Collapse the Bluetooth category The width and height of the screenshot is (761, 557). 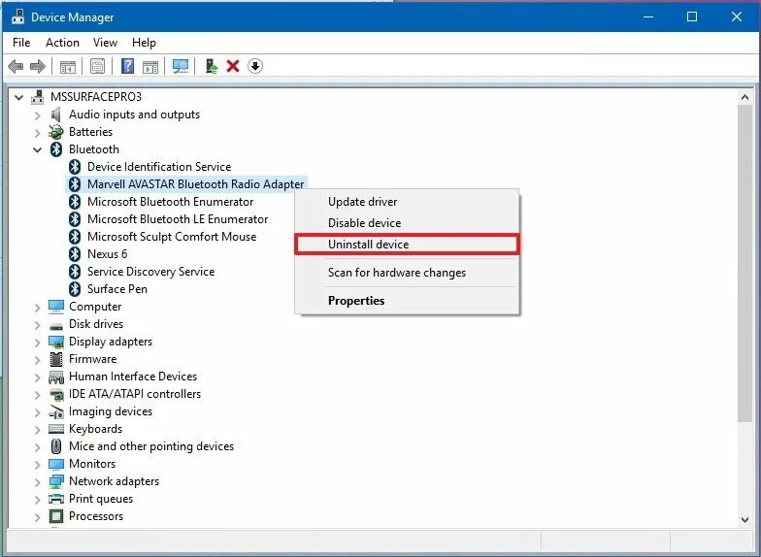[37, 149]
